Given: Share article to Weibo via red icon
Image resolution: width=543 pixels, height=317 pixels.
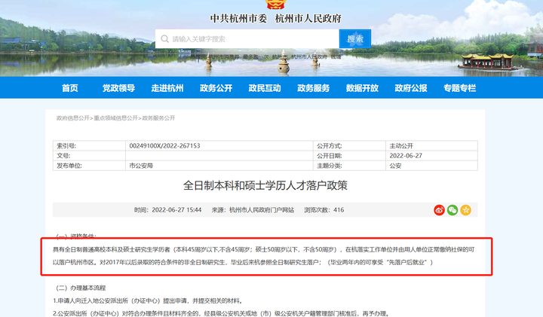Looking at the screenshot, I should click(x=439, y=210).
